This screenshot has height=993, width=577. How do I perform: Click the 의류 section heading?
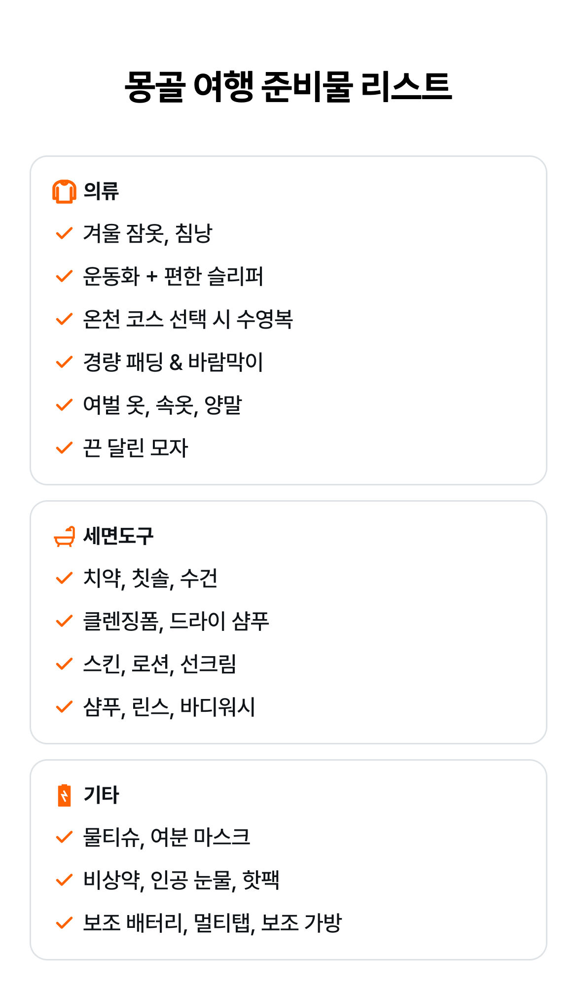(x=101, y=191)
